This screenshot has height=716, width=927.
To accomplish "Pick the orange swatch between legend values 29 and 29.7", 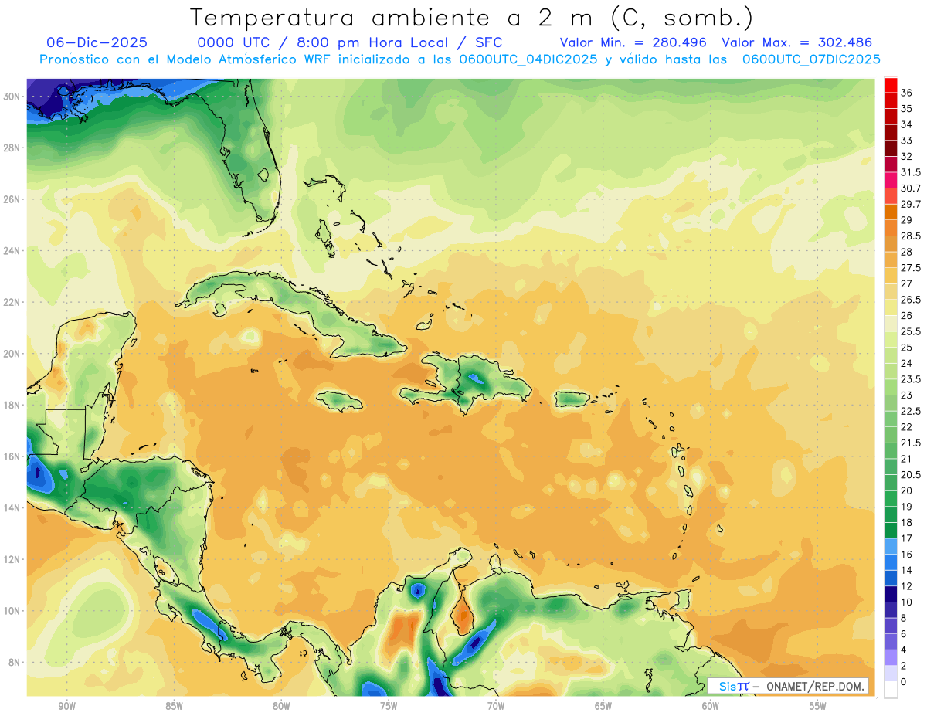I will 891,212.
